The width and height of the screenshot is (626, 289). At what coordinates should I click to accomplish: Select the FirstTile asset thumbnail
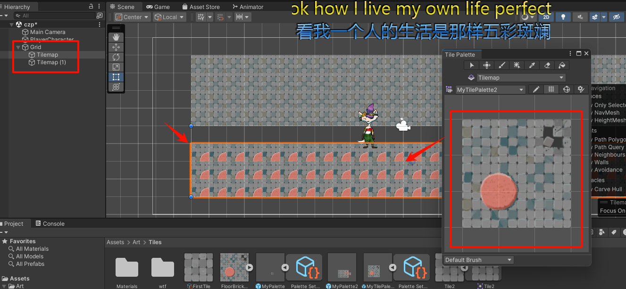(x=199, y=268)
